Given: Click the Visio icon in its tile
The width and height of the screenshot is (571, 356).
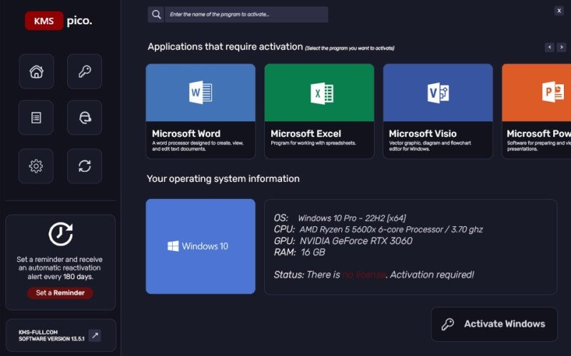Looking at the screenshot, I should click(x=438, y=93).
